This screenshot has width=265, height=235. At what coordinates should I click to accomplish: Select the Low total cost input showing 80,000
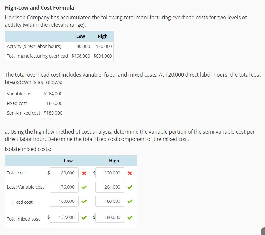click(64, 173)
